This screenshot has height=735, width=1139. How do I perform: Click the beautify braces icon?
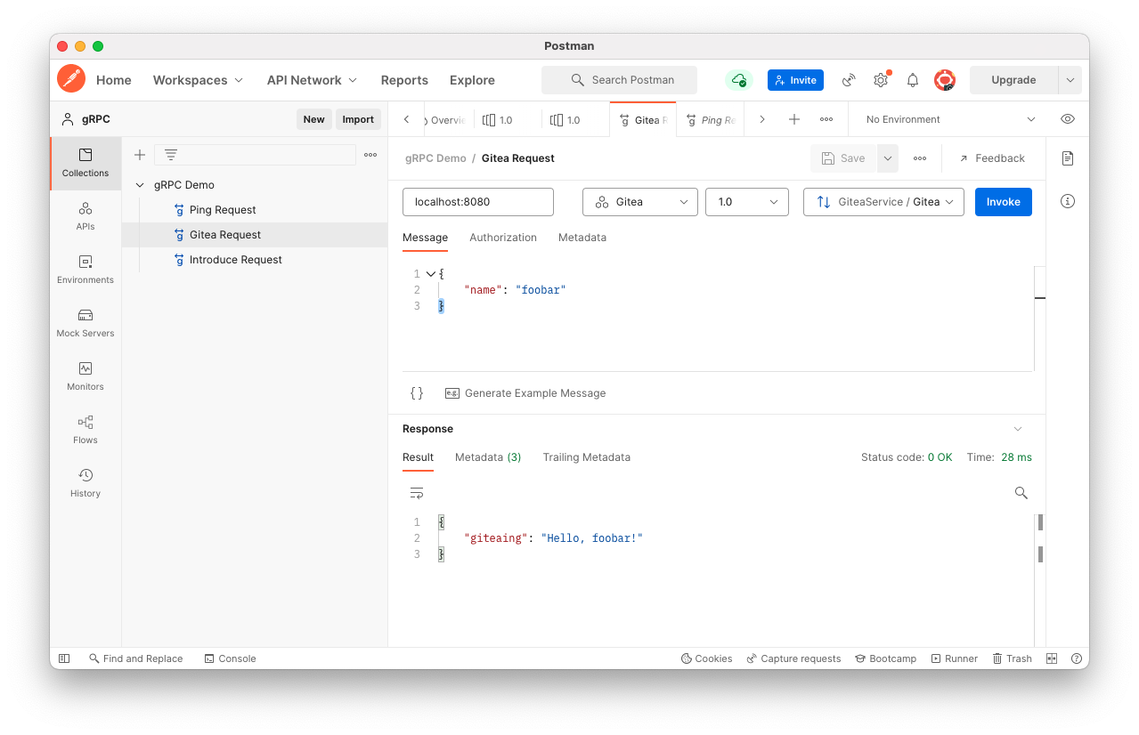(x=417, y=393)
